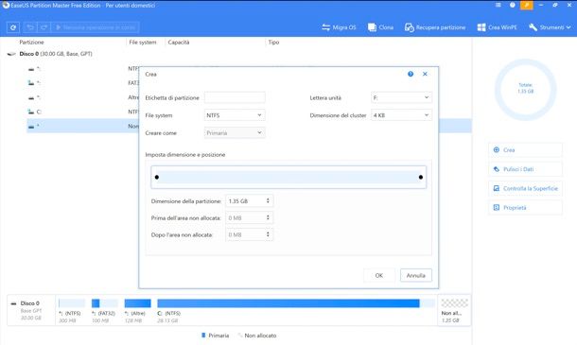Open the File system NTFS dropdown
577x345 pixels.
click(235, 115)
